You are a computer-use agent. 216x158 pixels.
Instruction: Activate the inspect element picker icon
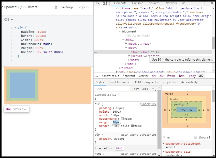tap(98, 3)
